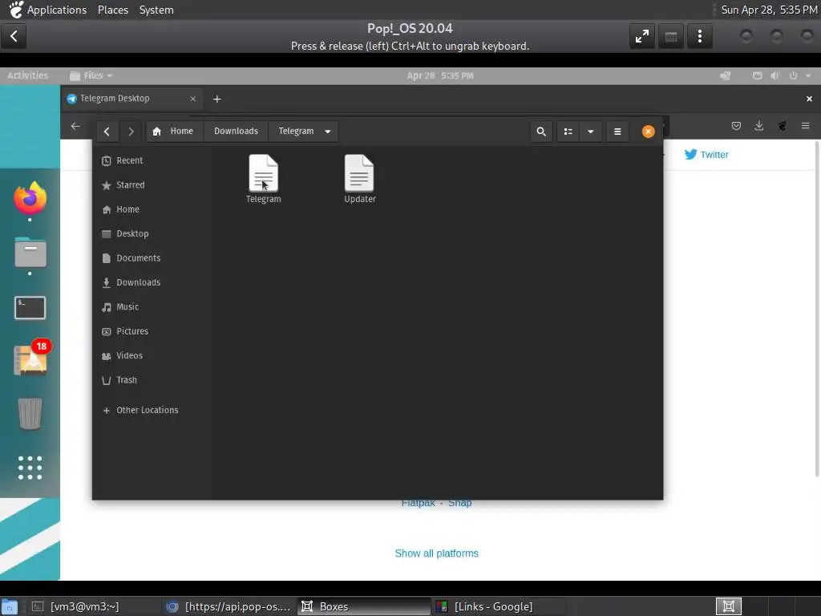Click the Twitter link

(706, 155)
